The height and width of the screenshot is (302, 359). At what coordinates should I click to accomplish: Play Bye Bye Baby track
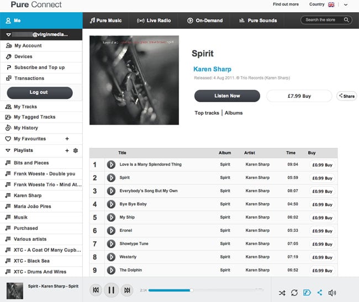(x=111, y=204)
